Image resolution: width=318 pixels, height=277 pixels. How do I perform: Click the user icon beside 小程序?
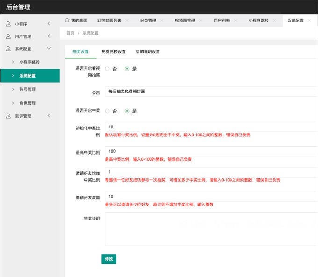pyautogui.click(x=8, y=24)
